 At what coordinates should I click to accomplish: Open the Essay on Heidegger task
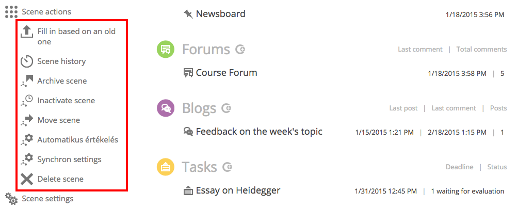click(x=238, y=190)
